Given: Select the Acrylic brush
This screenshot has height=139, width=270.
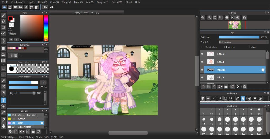Looking at the screenshot, I should [x=26, y=119].
